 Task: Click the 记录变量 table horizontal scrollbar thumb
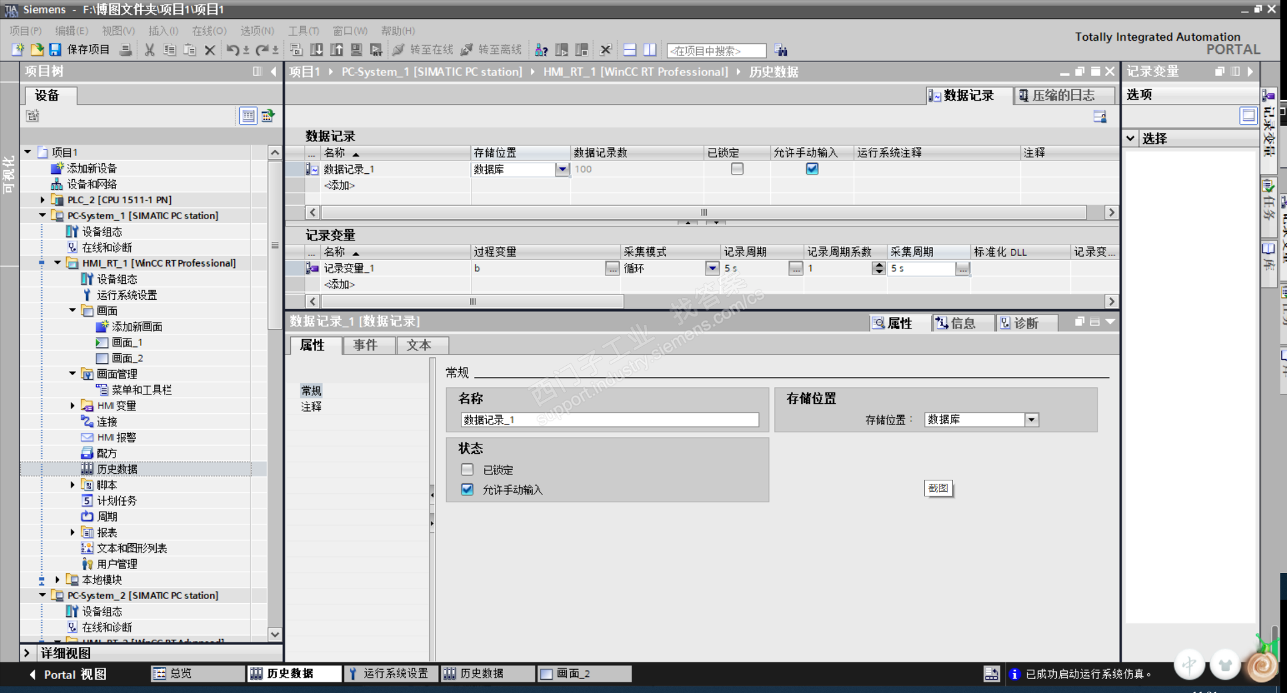(x=473, y=302)
